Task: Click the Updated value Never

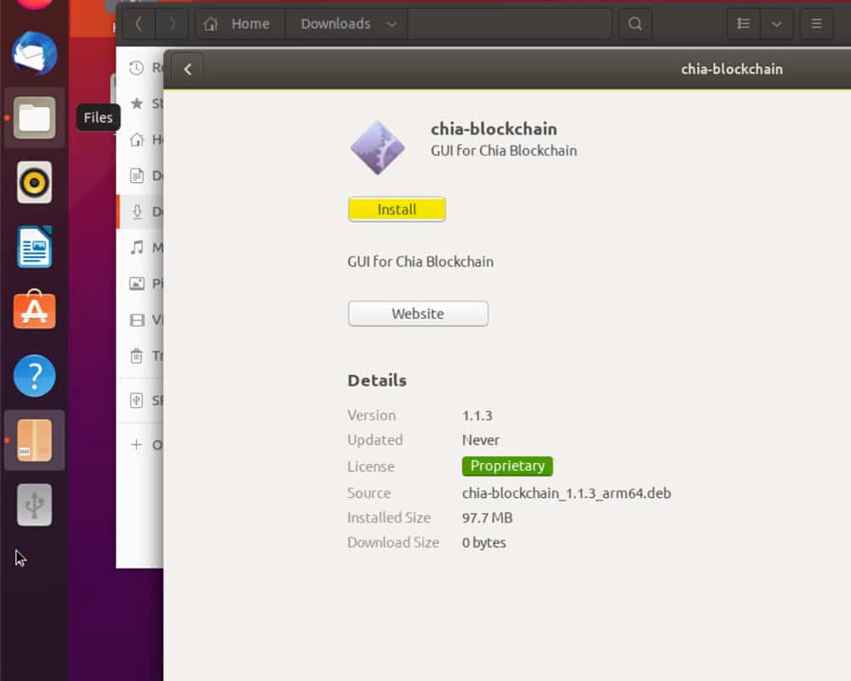Action: click(480, 440)
